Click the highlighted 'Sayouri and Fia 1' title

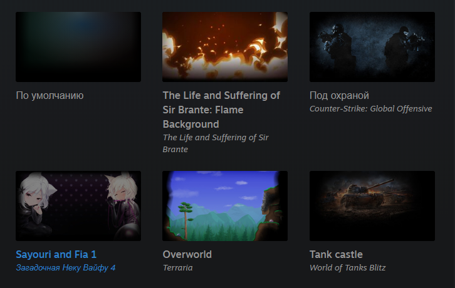point(56,254)
